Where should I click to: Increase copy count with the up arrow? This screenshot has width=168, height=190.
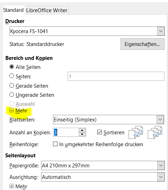(82, 130)
